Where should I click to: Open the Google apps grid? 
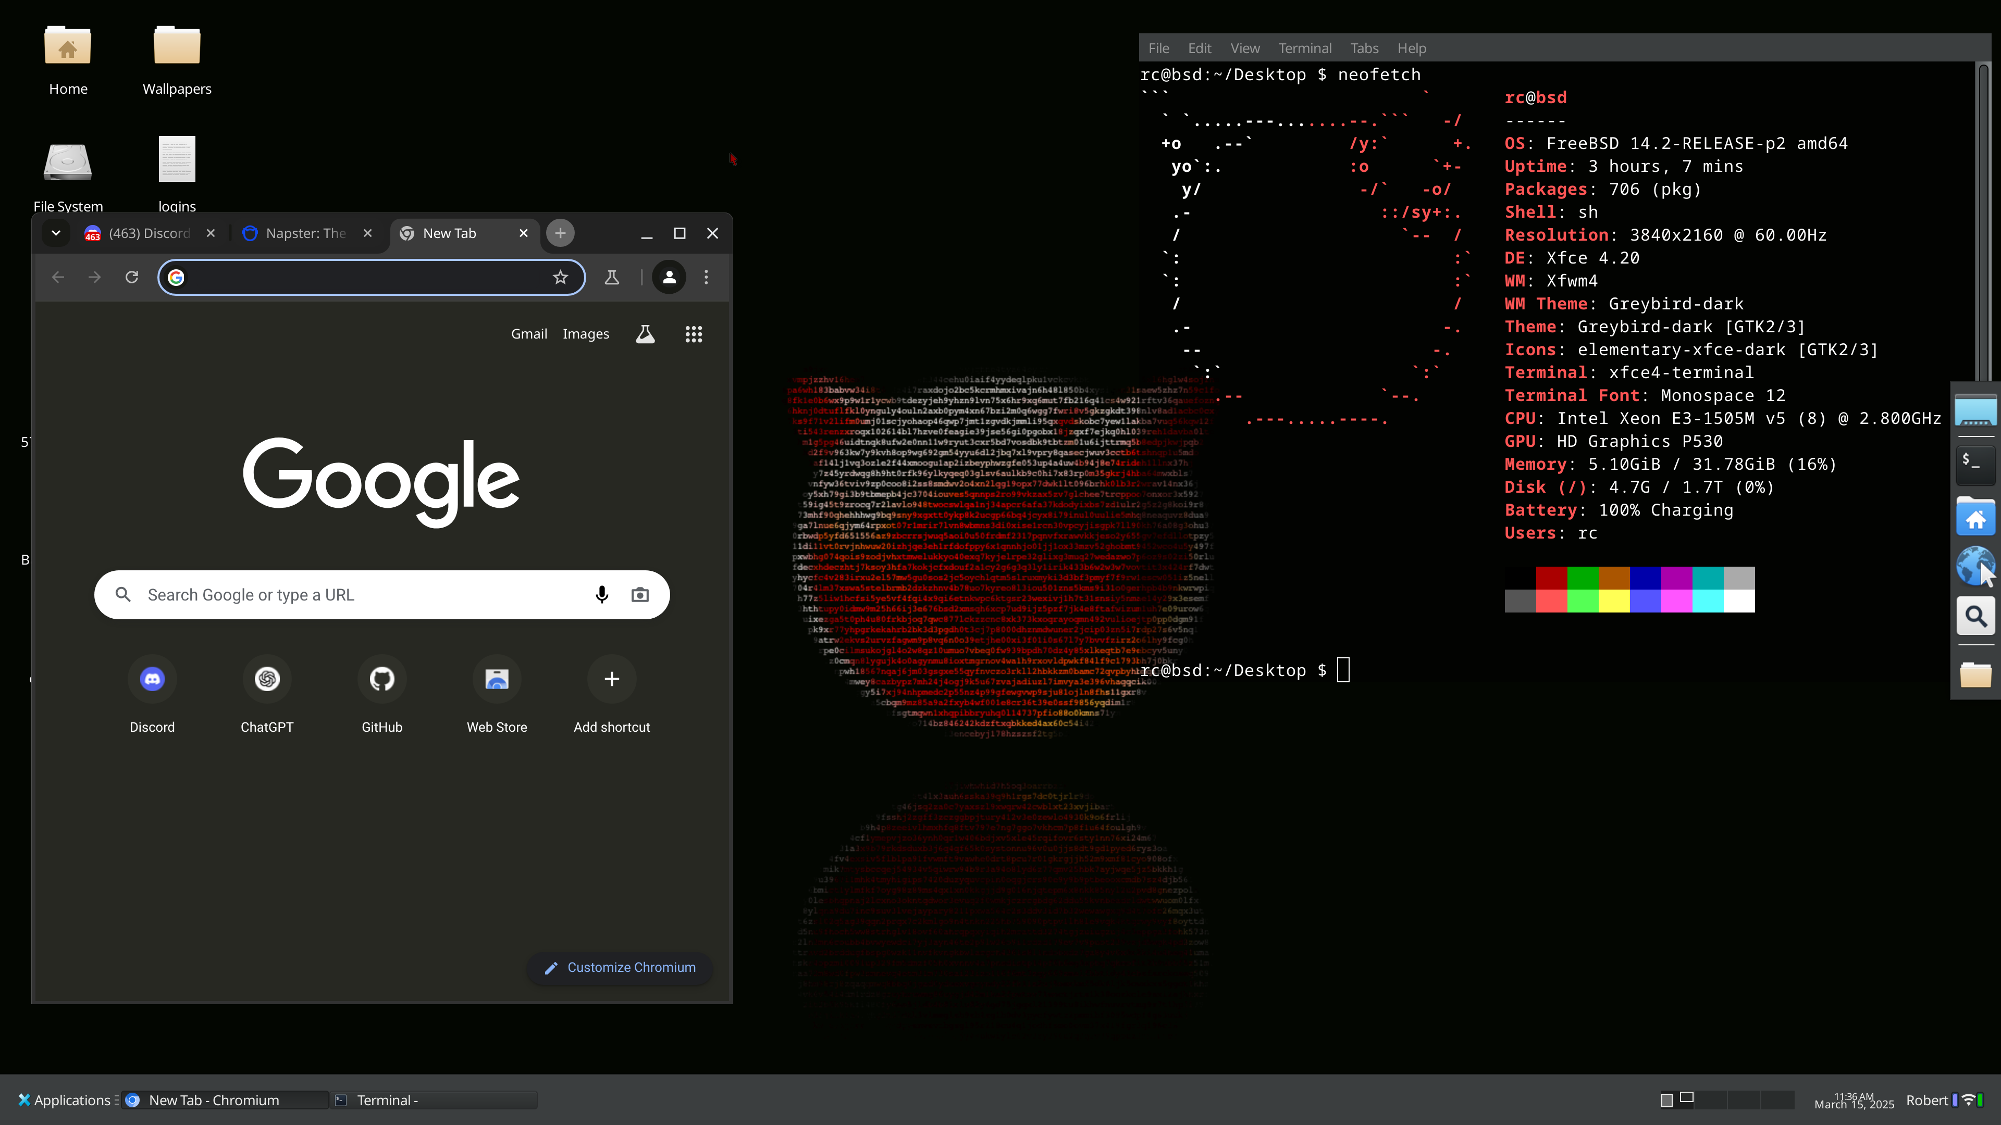(x=694, y=334)
